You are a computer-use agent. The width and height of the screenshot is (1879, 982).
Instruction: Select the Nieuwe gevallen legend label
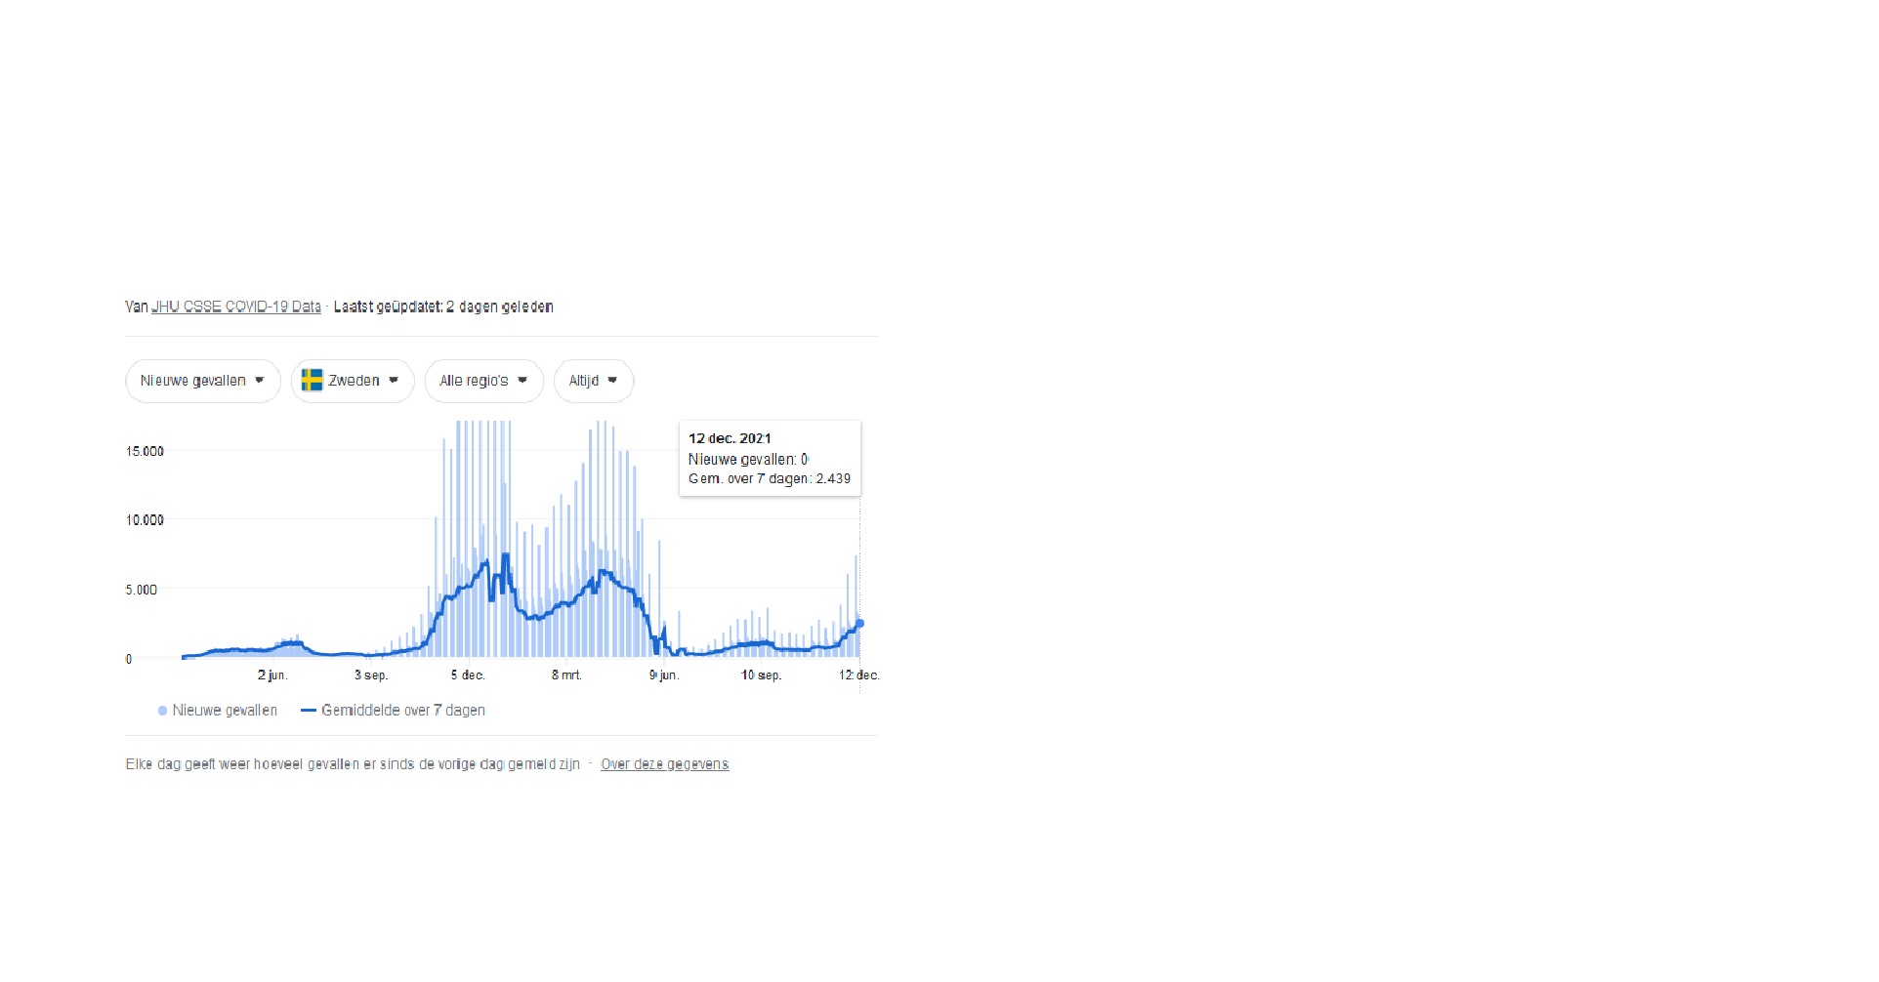tap(225, 711)
